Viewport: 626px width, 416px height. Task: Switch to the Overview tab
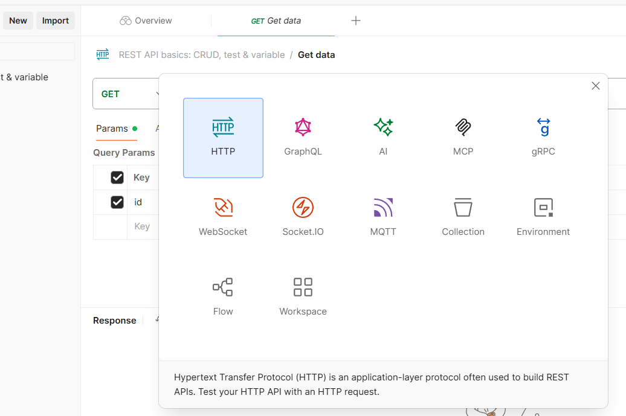146,20
